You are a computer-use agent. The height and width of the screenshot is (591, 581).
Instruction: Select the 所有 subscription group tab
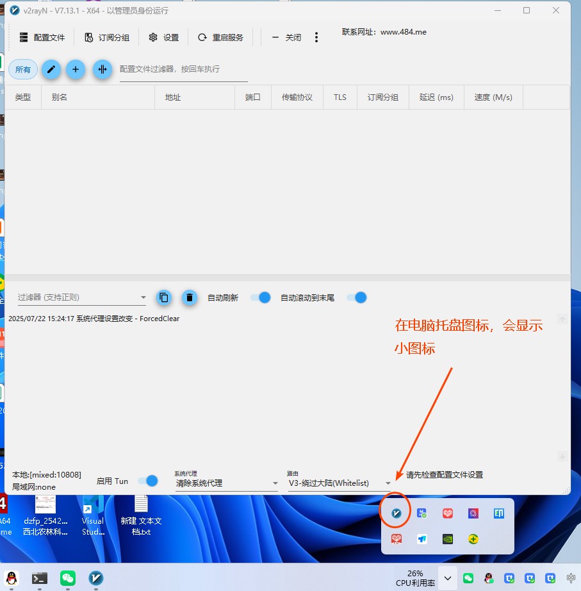tap(23, 69)
